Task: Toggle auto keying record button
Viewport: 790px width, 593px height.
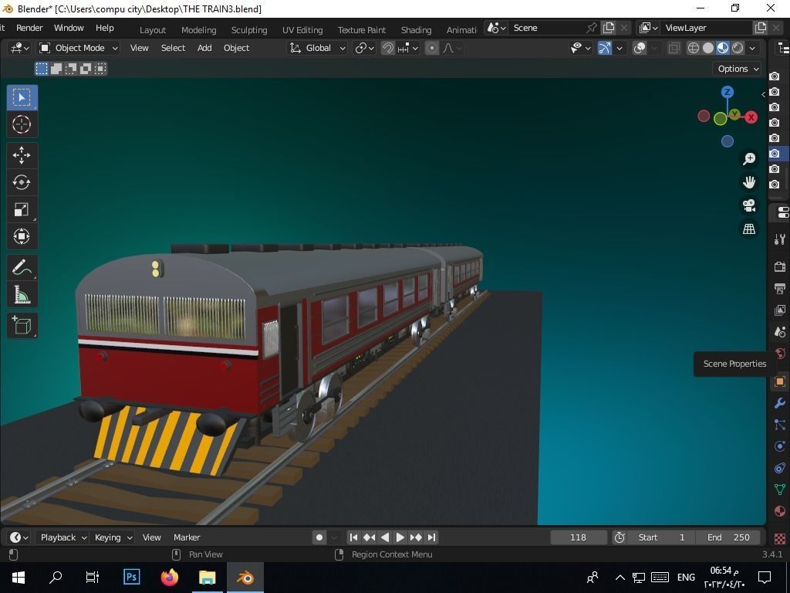Action: pos(319,537)
